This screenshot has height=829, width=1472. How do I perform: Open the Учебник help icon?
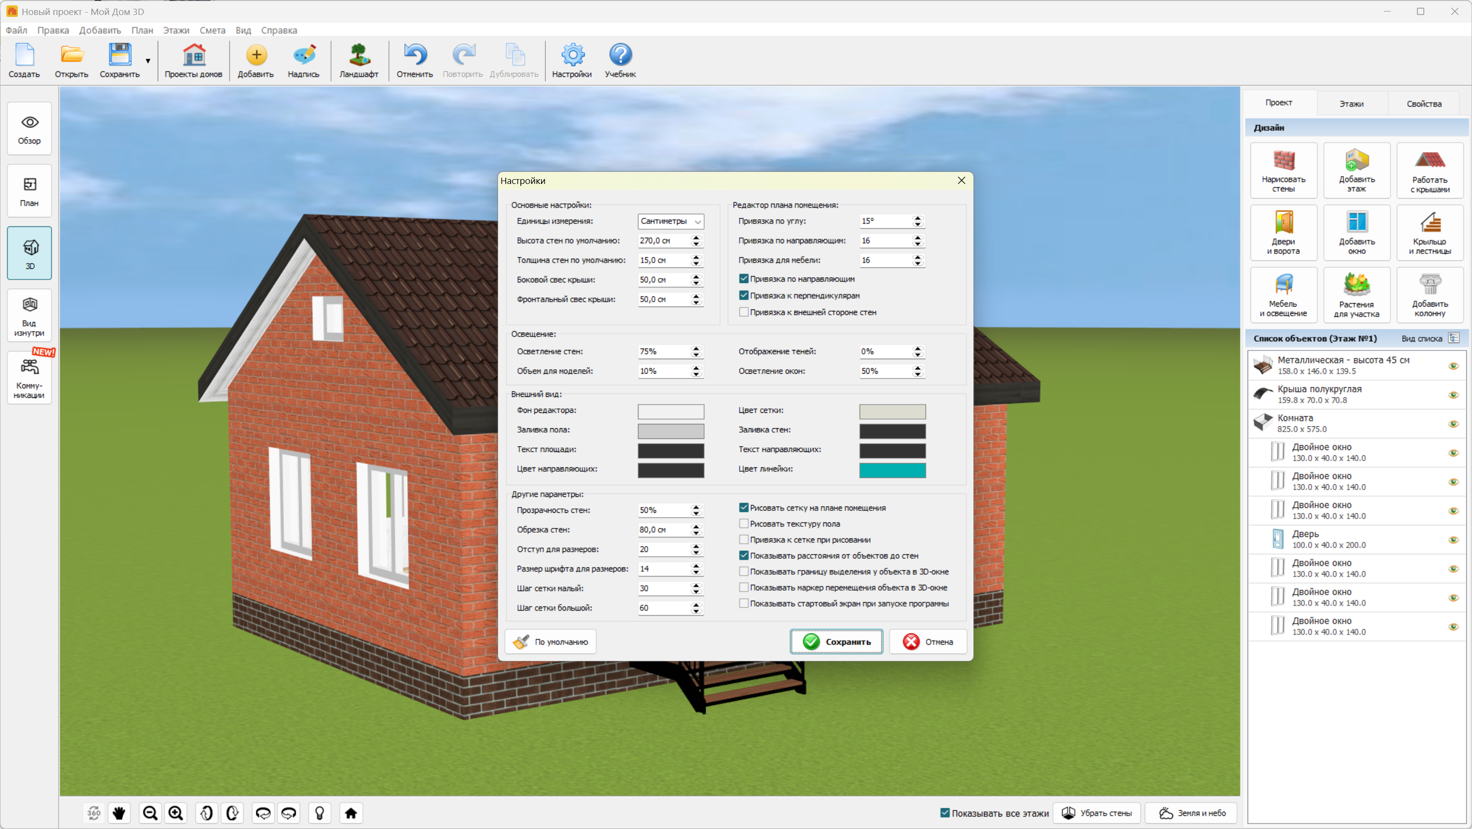(620, 60)
